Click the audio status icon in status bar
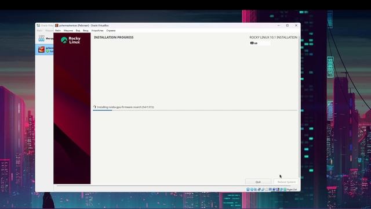 [255, 189]
